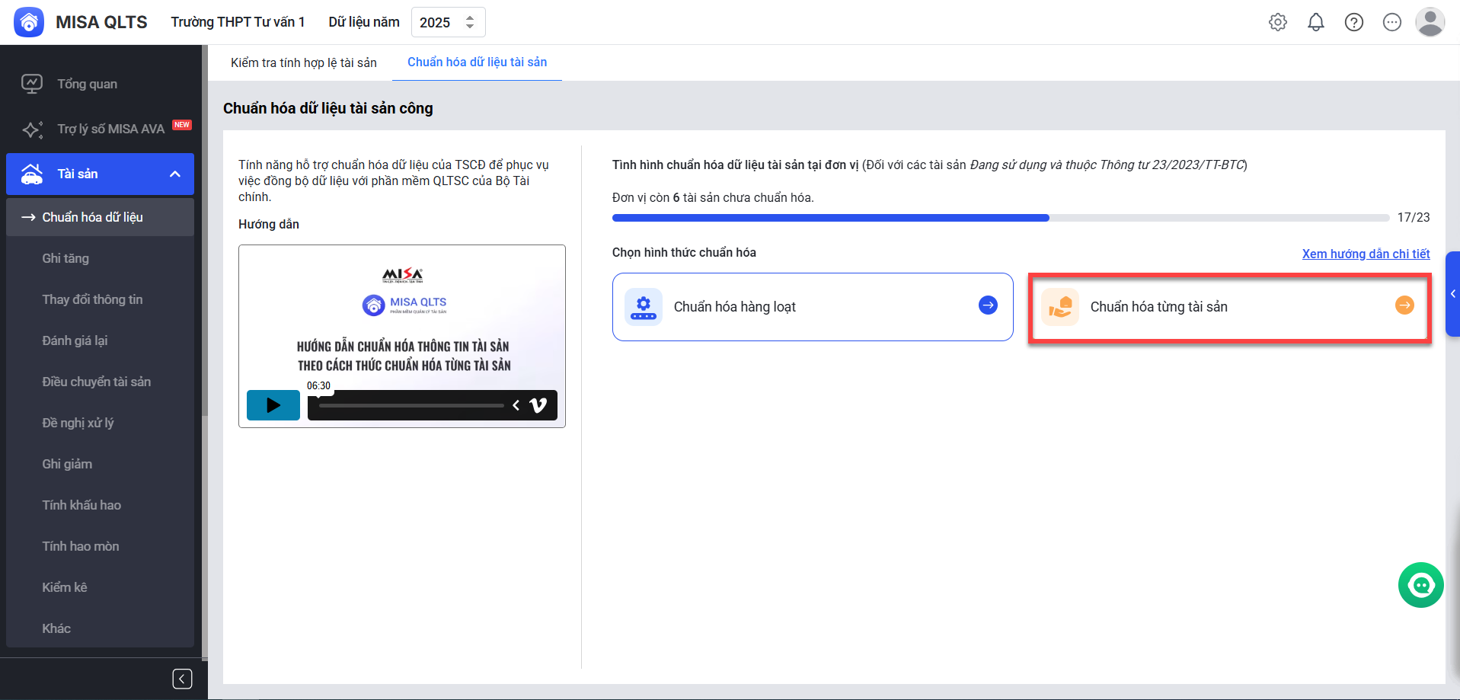Click the video progress bar
This screenshot has height=700, width=1460.
coord(411,405)
